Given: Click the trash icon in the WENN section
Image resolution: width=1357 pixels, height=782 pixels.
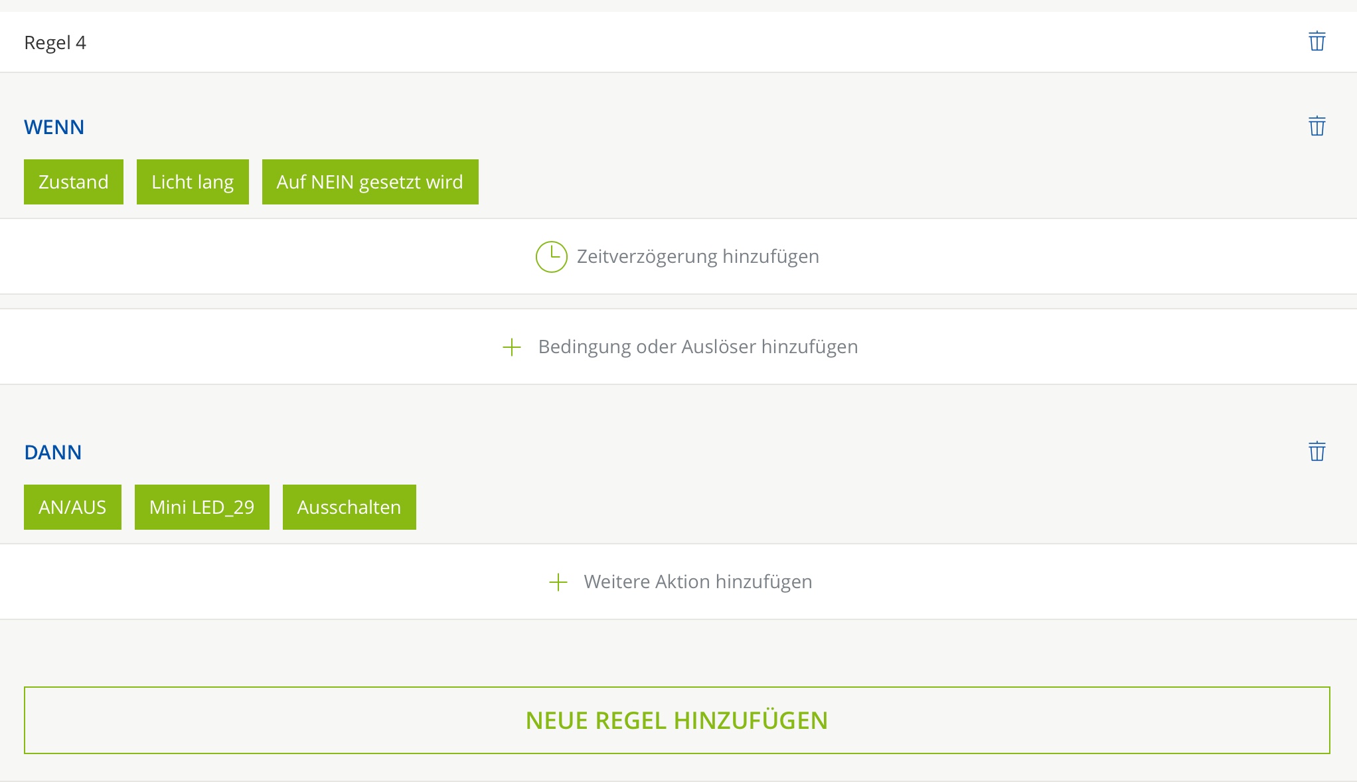Looking at the screenshot, I should 1317,126.
